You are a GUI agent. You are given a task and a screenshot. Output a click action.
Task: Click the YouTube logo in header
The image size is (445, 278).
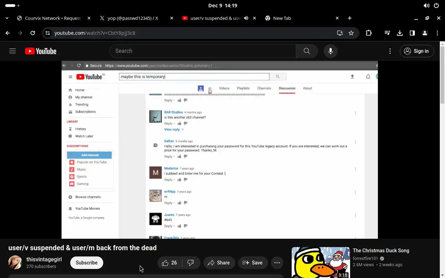[x=41, y=51]
